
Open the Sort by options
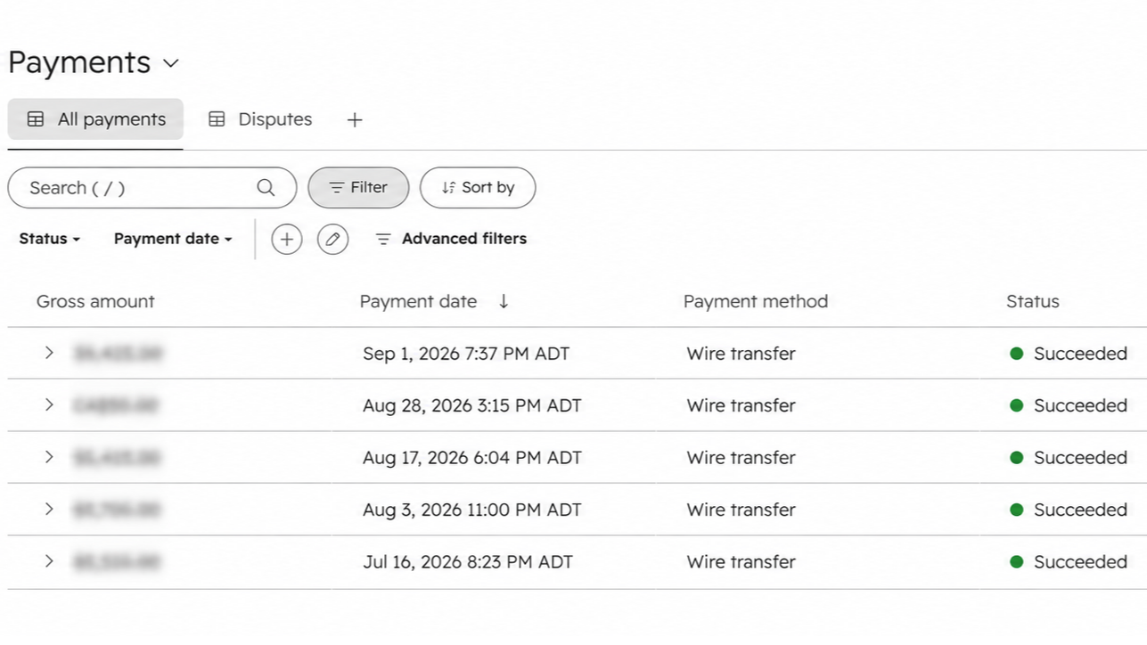point(478,188)
